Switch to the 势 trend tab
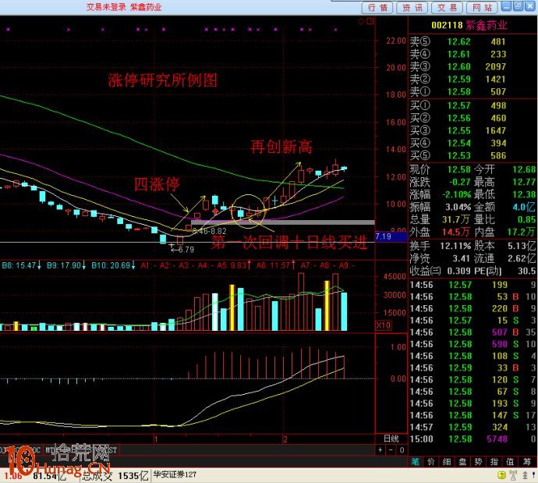The width and height of the screenshot is (538, 483). (x=478, y=462)
